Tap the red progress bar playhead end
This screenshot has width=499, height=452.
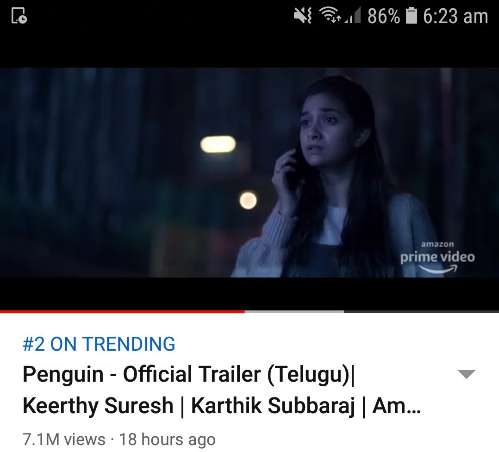244,312
